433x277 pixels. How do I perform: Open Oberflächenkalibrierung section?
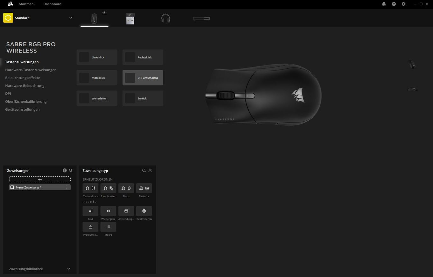click(x=26, y=102)
